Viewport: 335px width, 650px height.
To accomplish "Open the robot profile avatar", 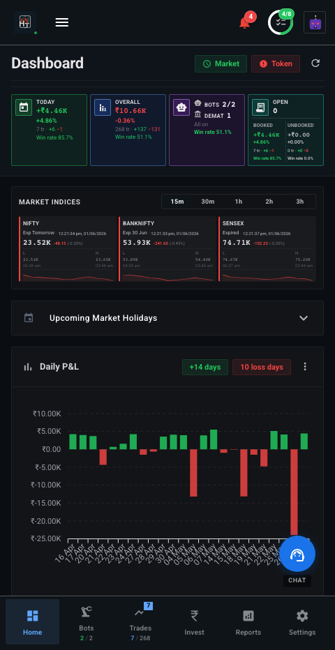I will click(314, 22).
